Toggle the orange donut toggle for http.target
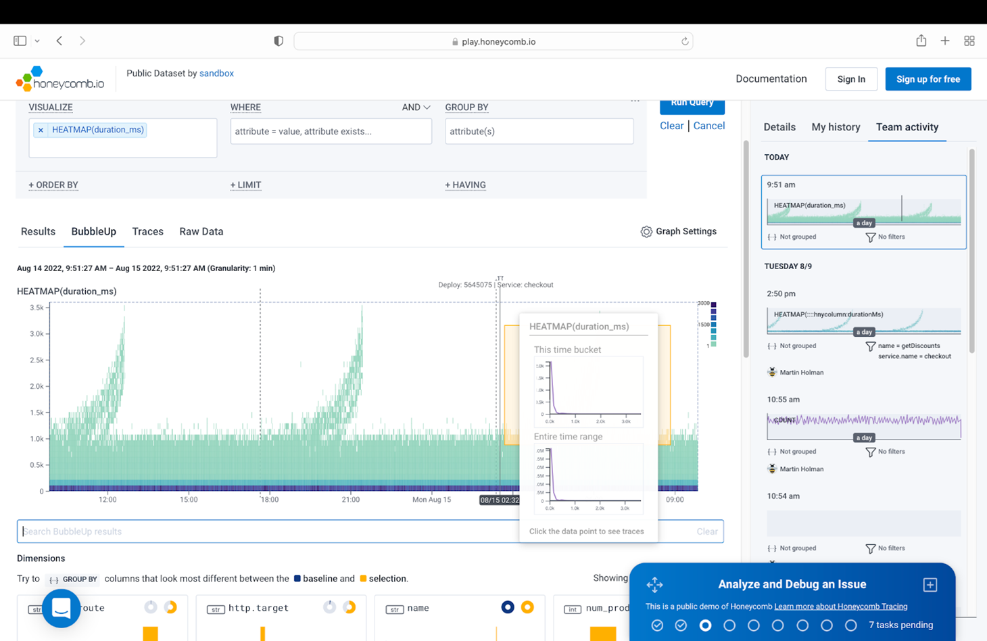 point(350,607)
